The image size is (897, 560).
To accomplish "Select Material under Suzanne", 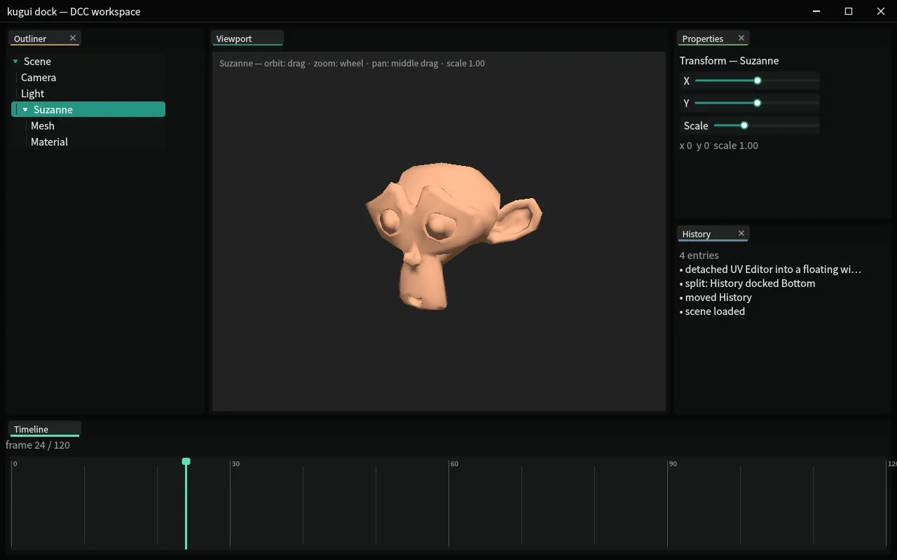I will click(88, 142).
